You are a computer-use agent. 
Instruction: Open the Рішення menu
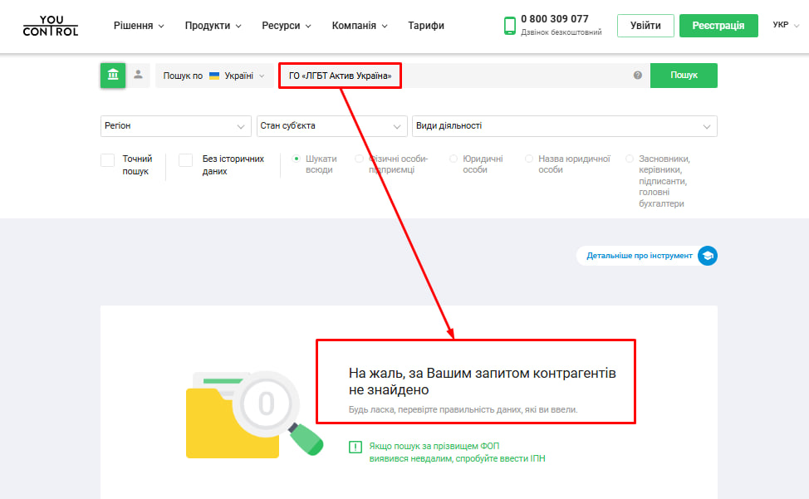pyautogui.click(x=138, y=26)
